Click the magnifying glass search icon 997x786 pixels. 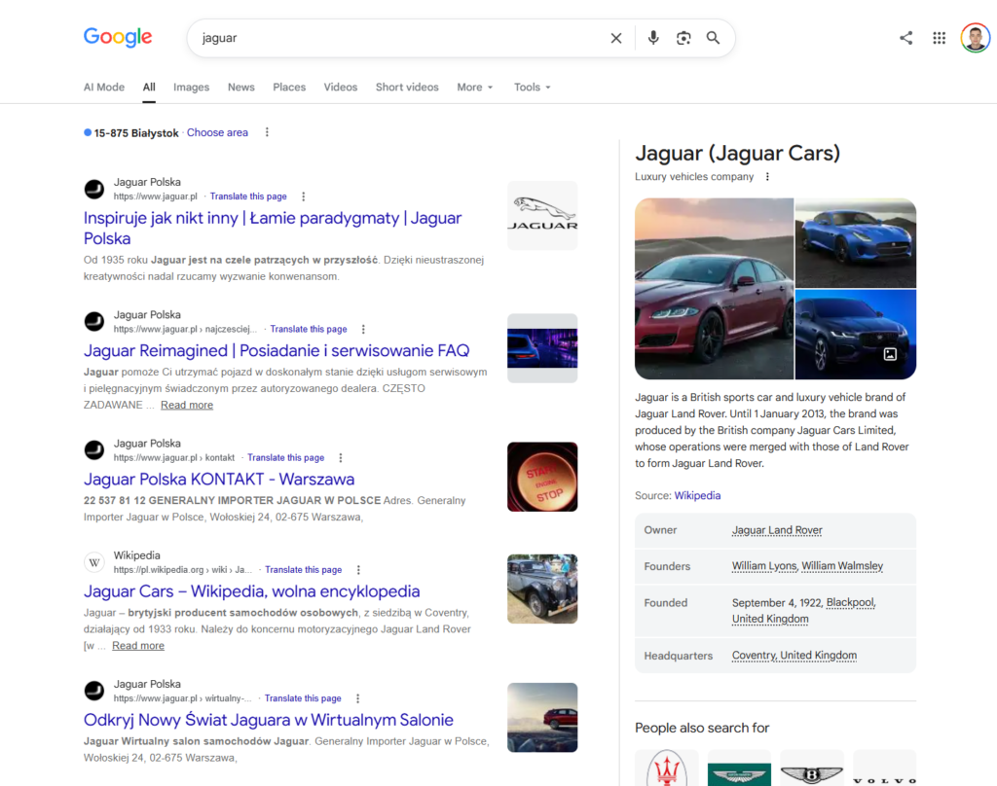tap(714, 38)
